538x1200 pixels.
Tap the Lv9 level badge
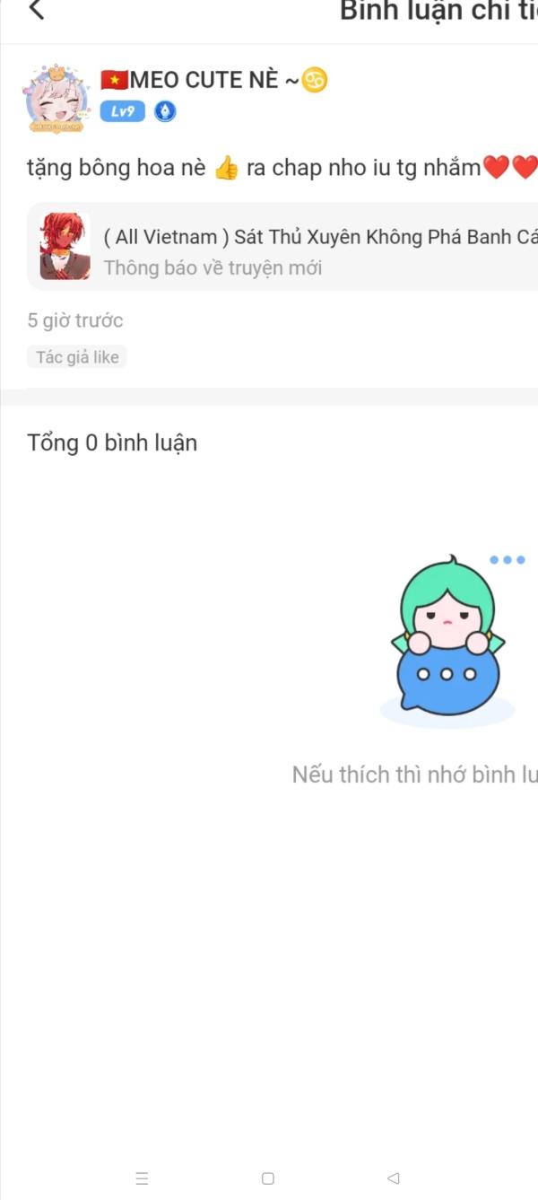pos(122,111)
